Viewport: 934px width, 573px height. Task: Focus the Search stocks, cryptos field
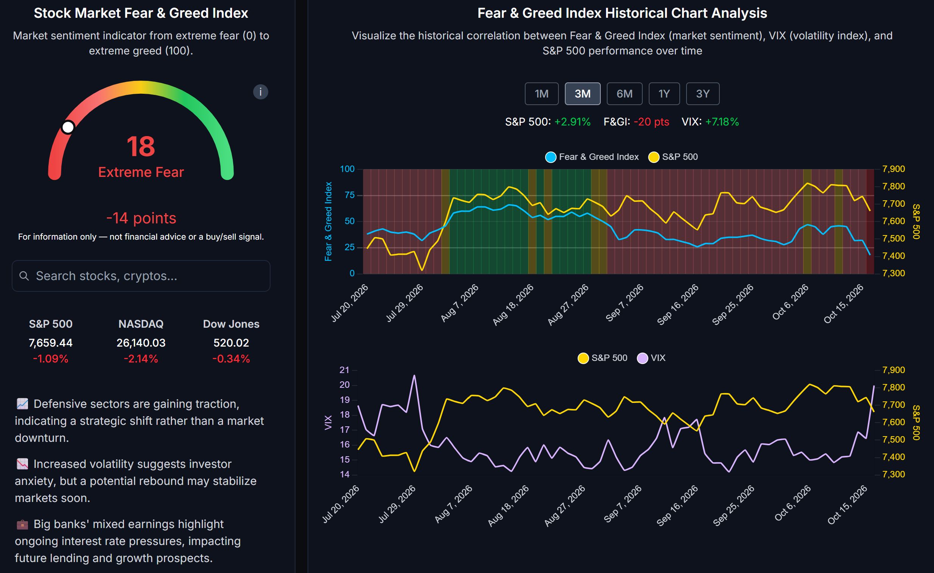coord(141,276)
